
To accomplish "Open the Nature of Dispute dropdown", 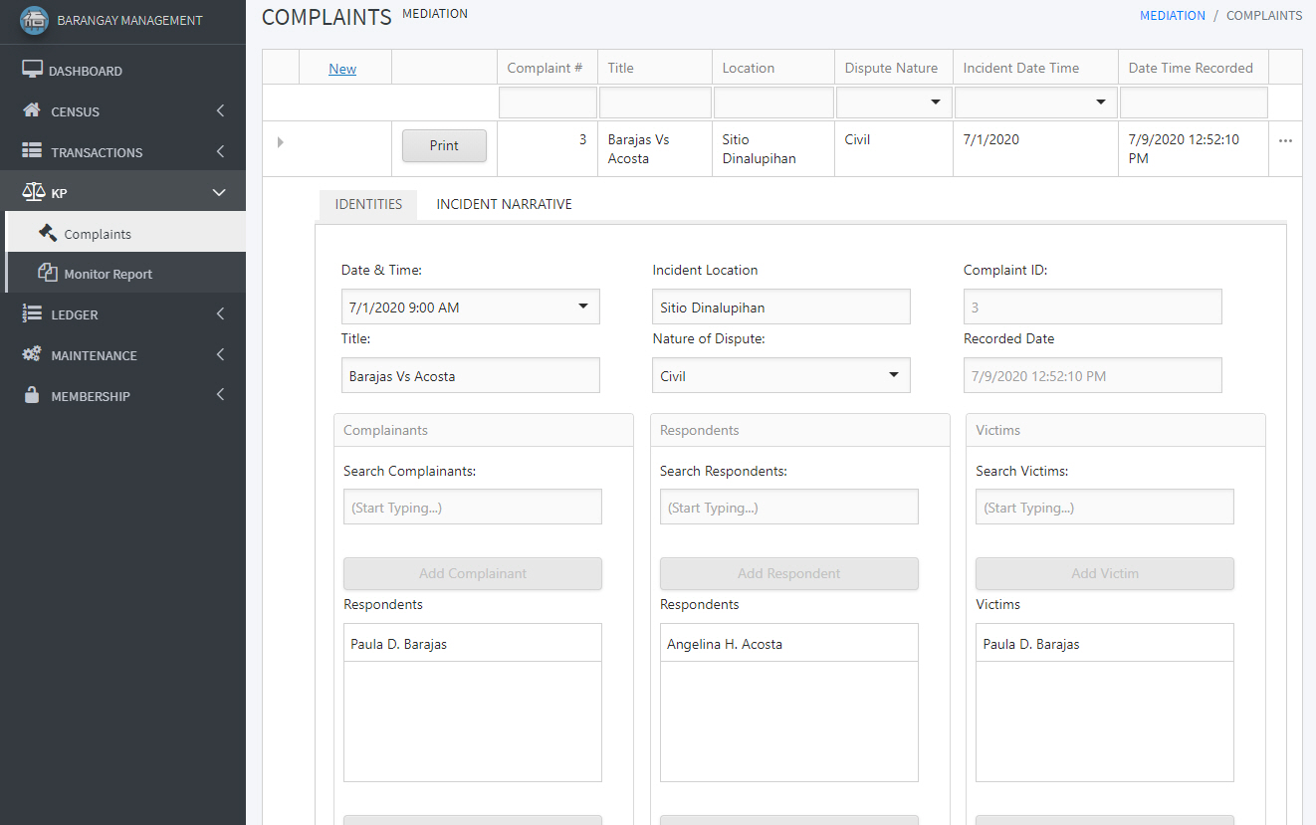I will click(x=894, y=375).
